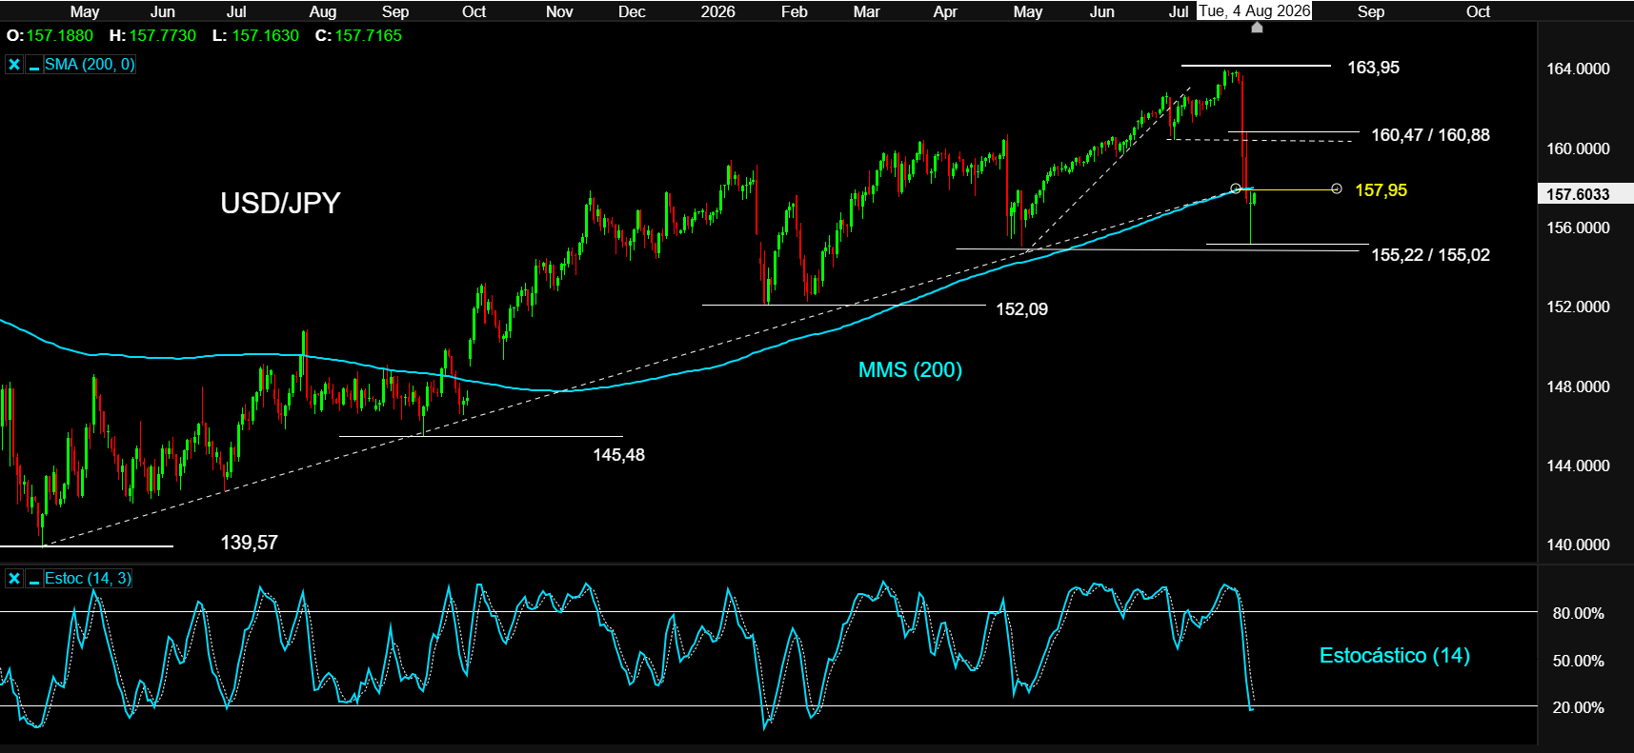Click the 160.0000 price axis label
This screenshot has width=1634, height=753.
tap(1578, 149)
